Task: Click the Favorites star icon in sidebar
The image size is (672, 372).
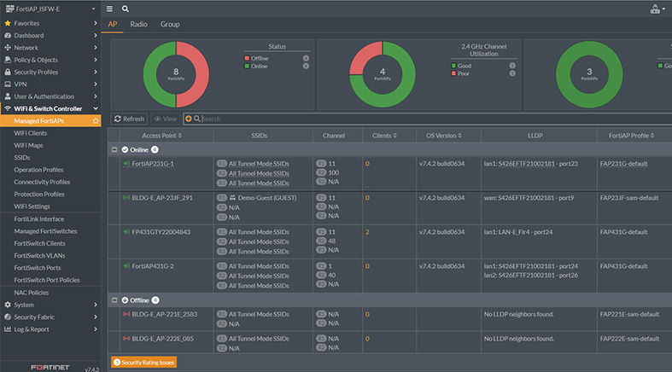Action: (x=8, y=23)
